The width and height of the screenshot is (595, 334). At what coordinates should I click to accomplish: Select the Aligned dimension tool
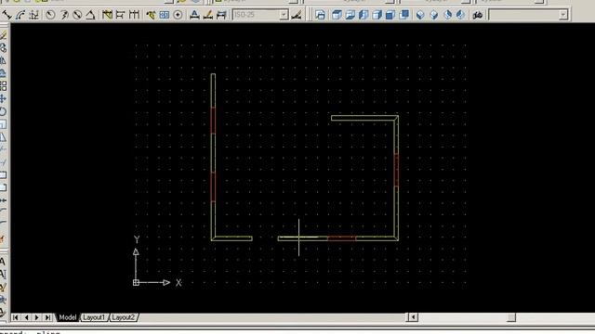tap(7, 15)
